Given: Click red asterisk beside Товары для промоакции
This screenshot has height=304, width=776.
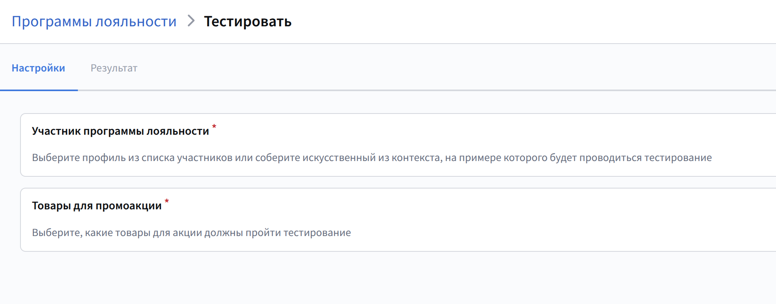Looking at the screenshot, I should [167, 201].
